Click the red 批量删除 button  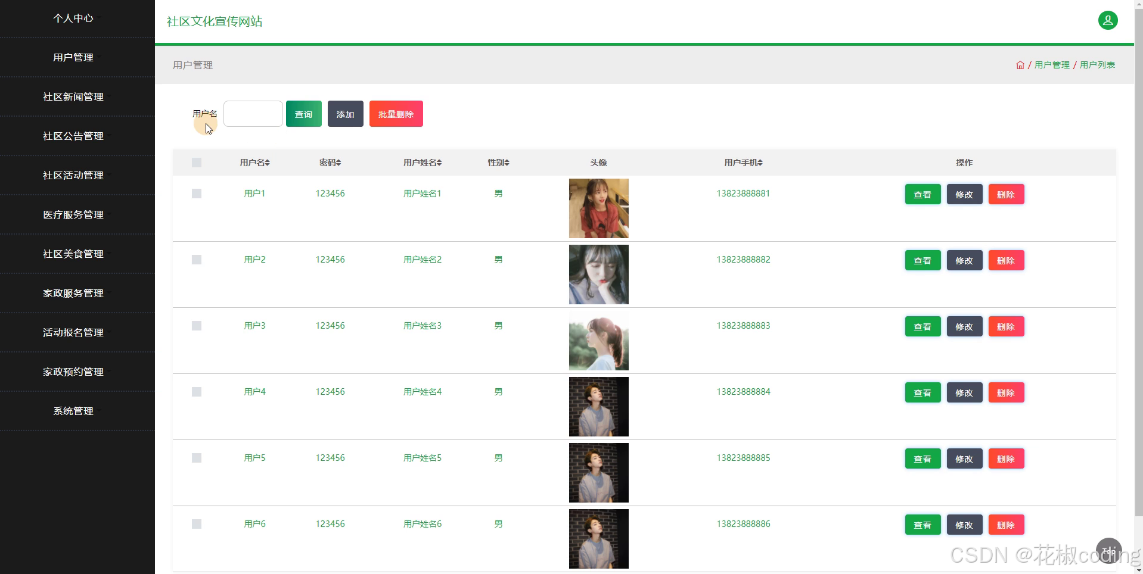(396, 114)
